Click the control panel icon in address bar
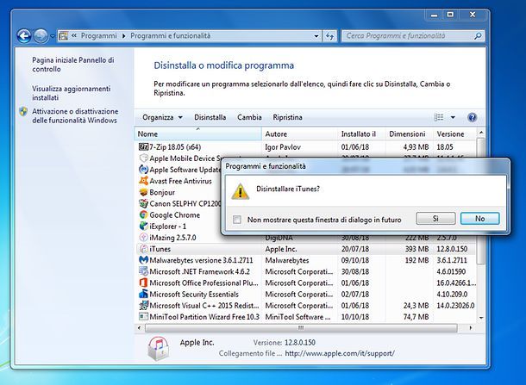Image resolution: width=526 pixels, height=385 pixels. coord(64,36)
